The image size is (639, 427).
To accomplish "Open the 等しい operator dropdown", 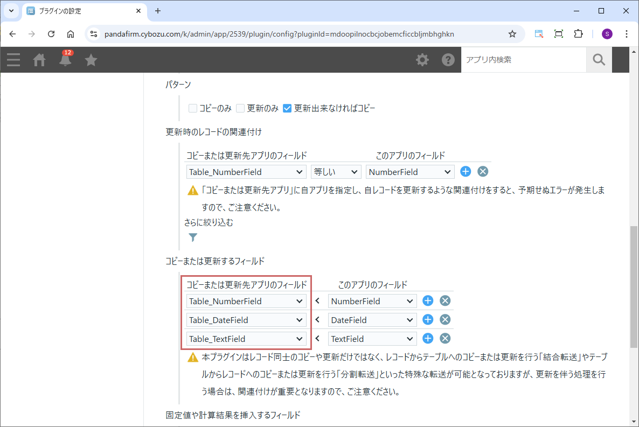I will tap(336, 172).
